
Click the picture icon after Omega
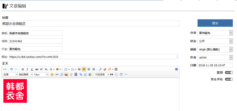pyautogui.click(x=90, y=75)
